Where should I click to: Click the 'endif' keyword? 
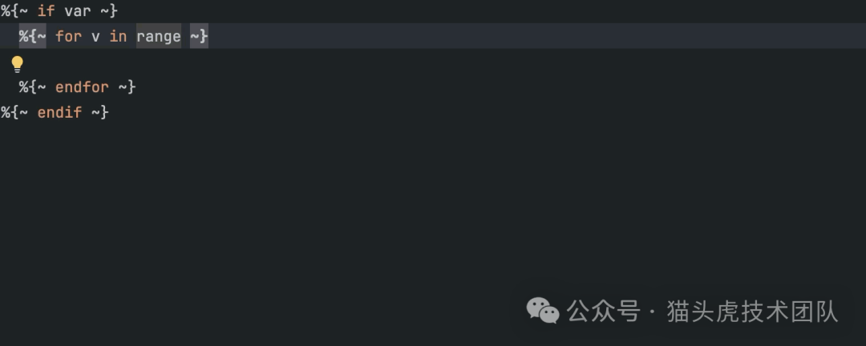point(59,112)
